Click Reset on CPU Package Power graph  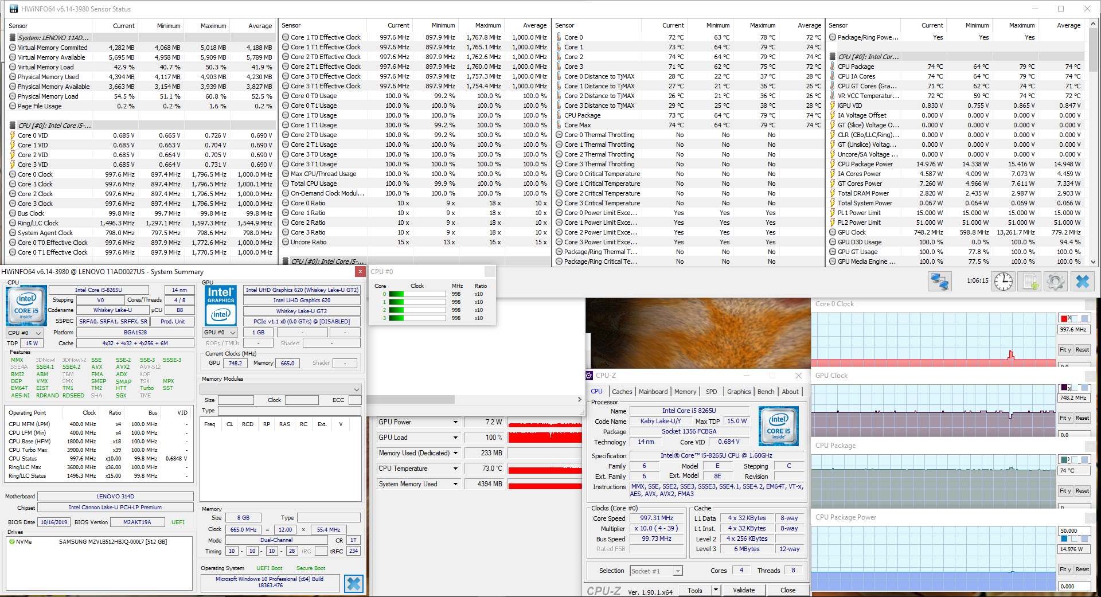[x=1082, y=569]
